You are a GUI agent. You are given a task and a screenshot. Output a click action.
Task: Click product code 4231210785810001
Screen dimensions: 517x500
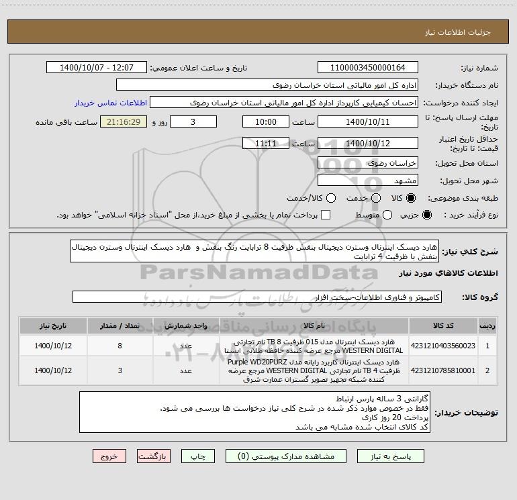click(x=443, y=370)
